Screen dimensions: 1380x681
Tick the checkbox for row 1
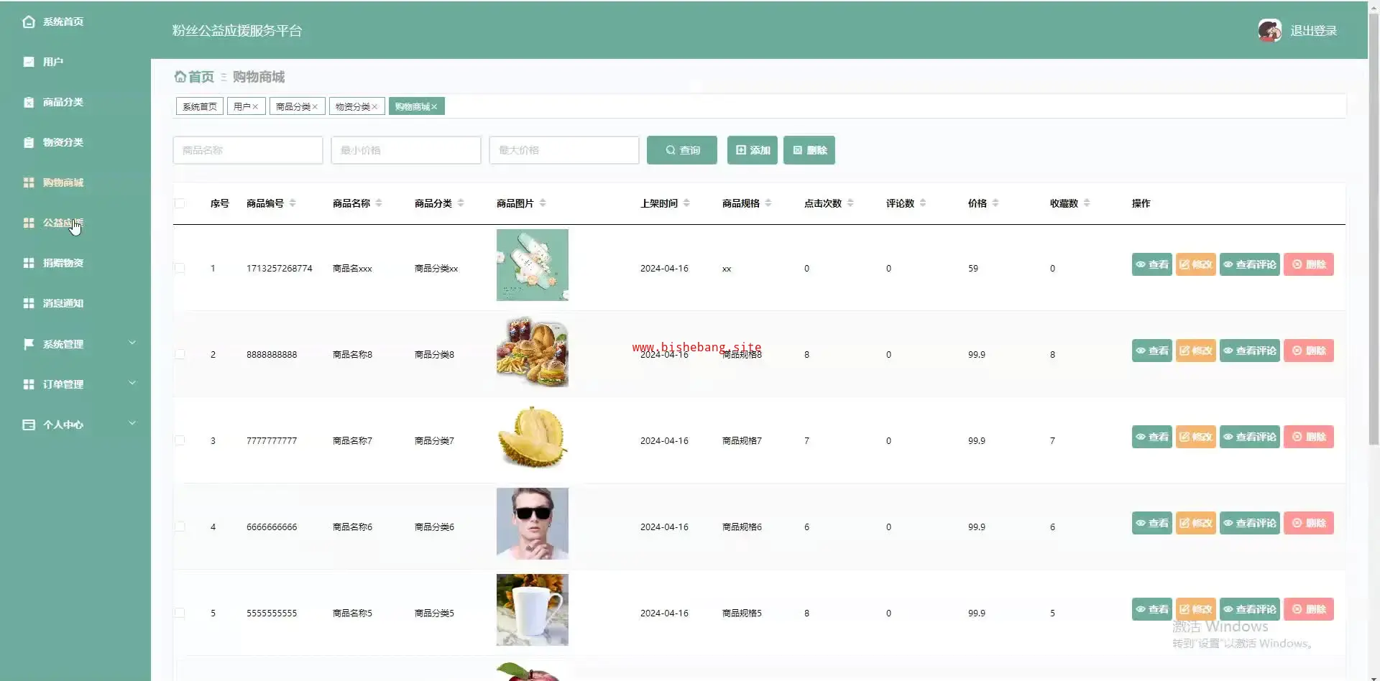(x=180, y=268)
